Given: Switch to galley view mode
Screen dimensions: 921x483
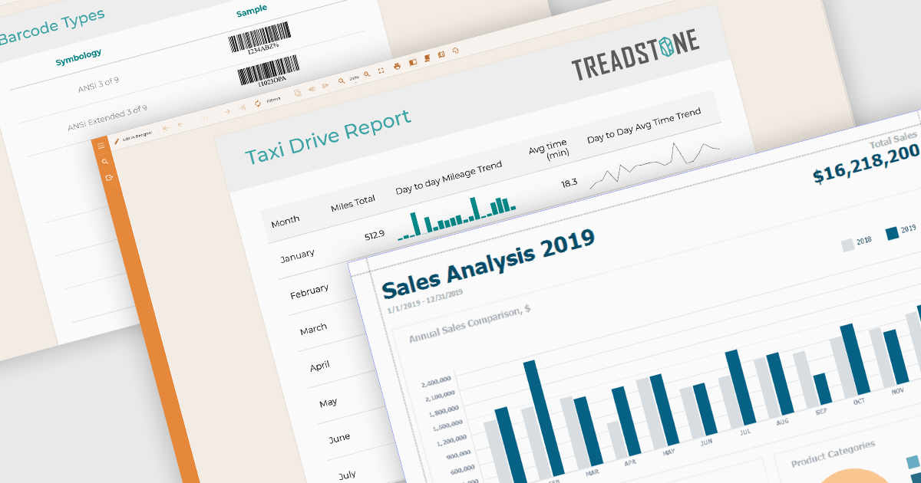Looking at the screenshot, I should pos(441,54).
